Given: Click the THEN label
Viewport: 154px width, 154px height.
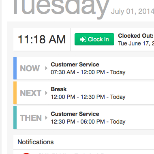Looking at the screenshot, I should [x=31, y=118].
